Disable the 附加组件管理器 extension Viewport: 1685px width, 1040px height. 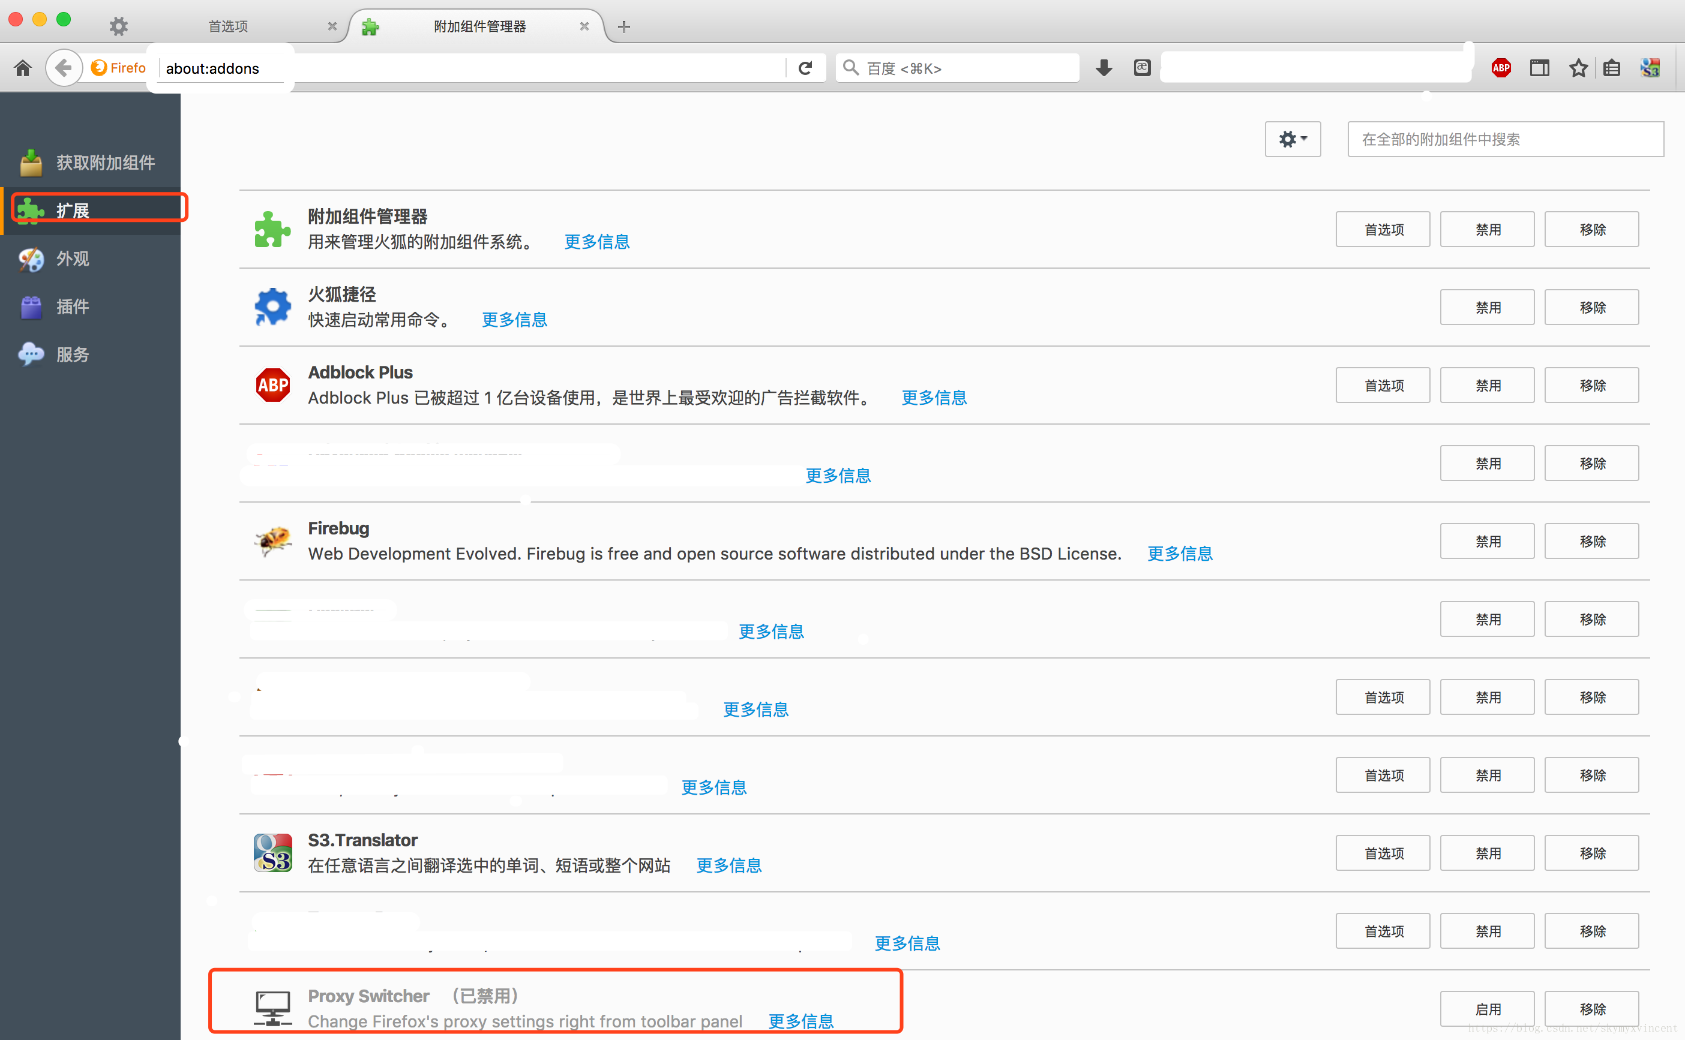[x=1488, y=229]
